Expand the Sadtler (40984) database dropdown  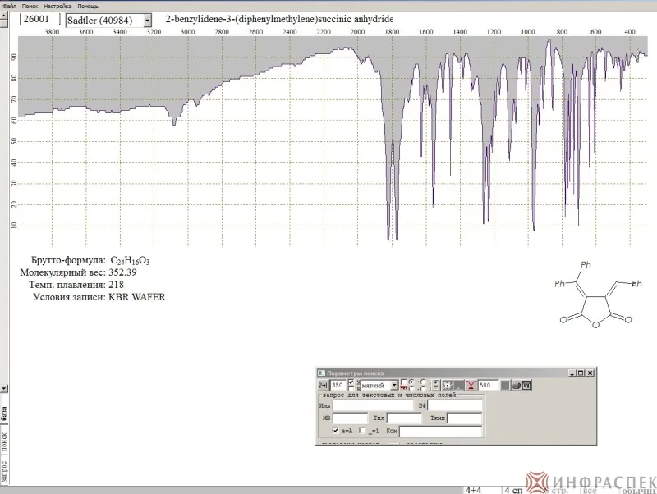tap(148, 20)
